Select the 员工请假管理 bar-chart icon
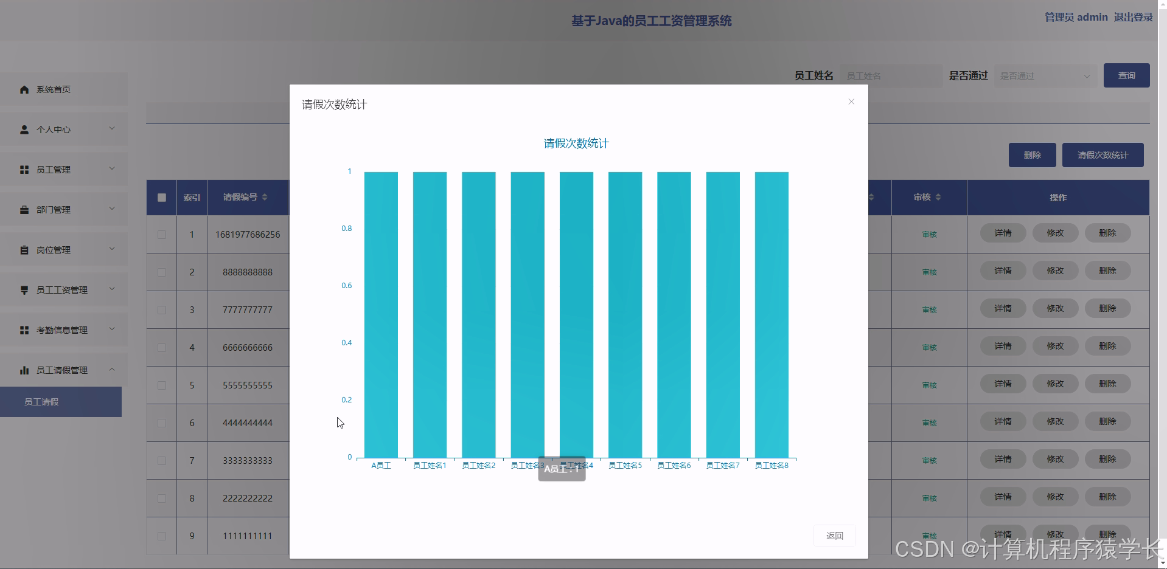 24,370
